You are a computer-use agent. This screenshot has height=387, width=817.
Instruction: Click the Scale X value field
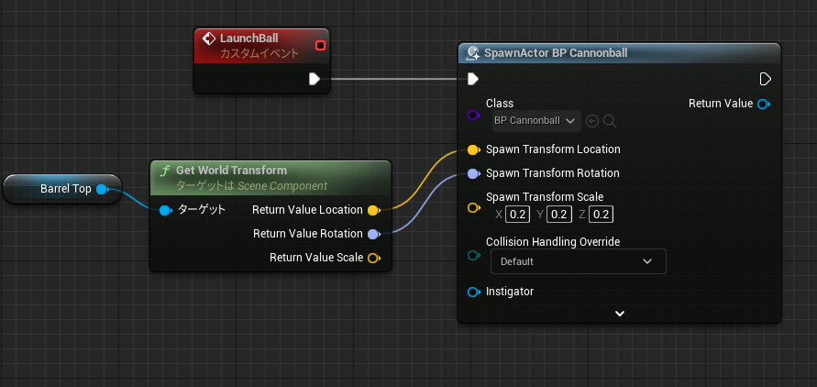(517, 214)
